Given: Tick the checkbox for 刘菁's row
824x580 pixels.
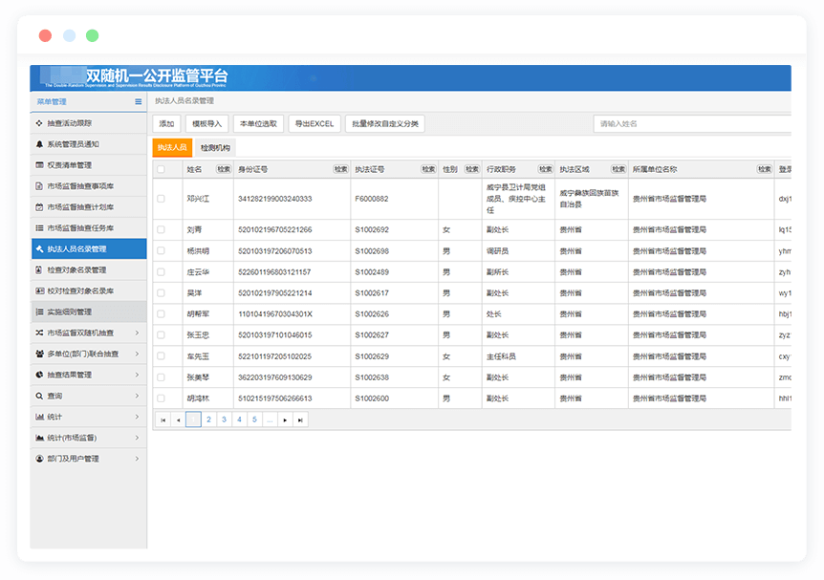Looking at the screenshot, I should pyautogui.click(x=161, y=230).
